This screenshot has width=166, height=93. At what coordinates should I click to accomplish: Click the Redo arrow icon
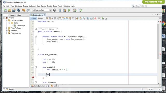tap(28, 10)
